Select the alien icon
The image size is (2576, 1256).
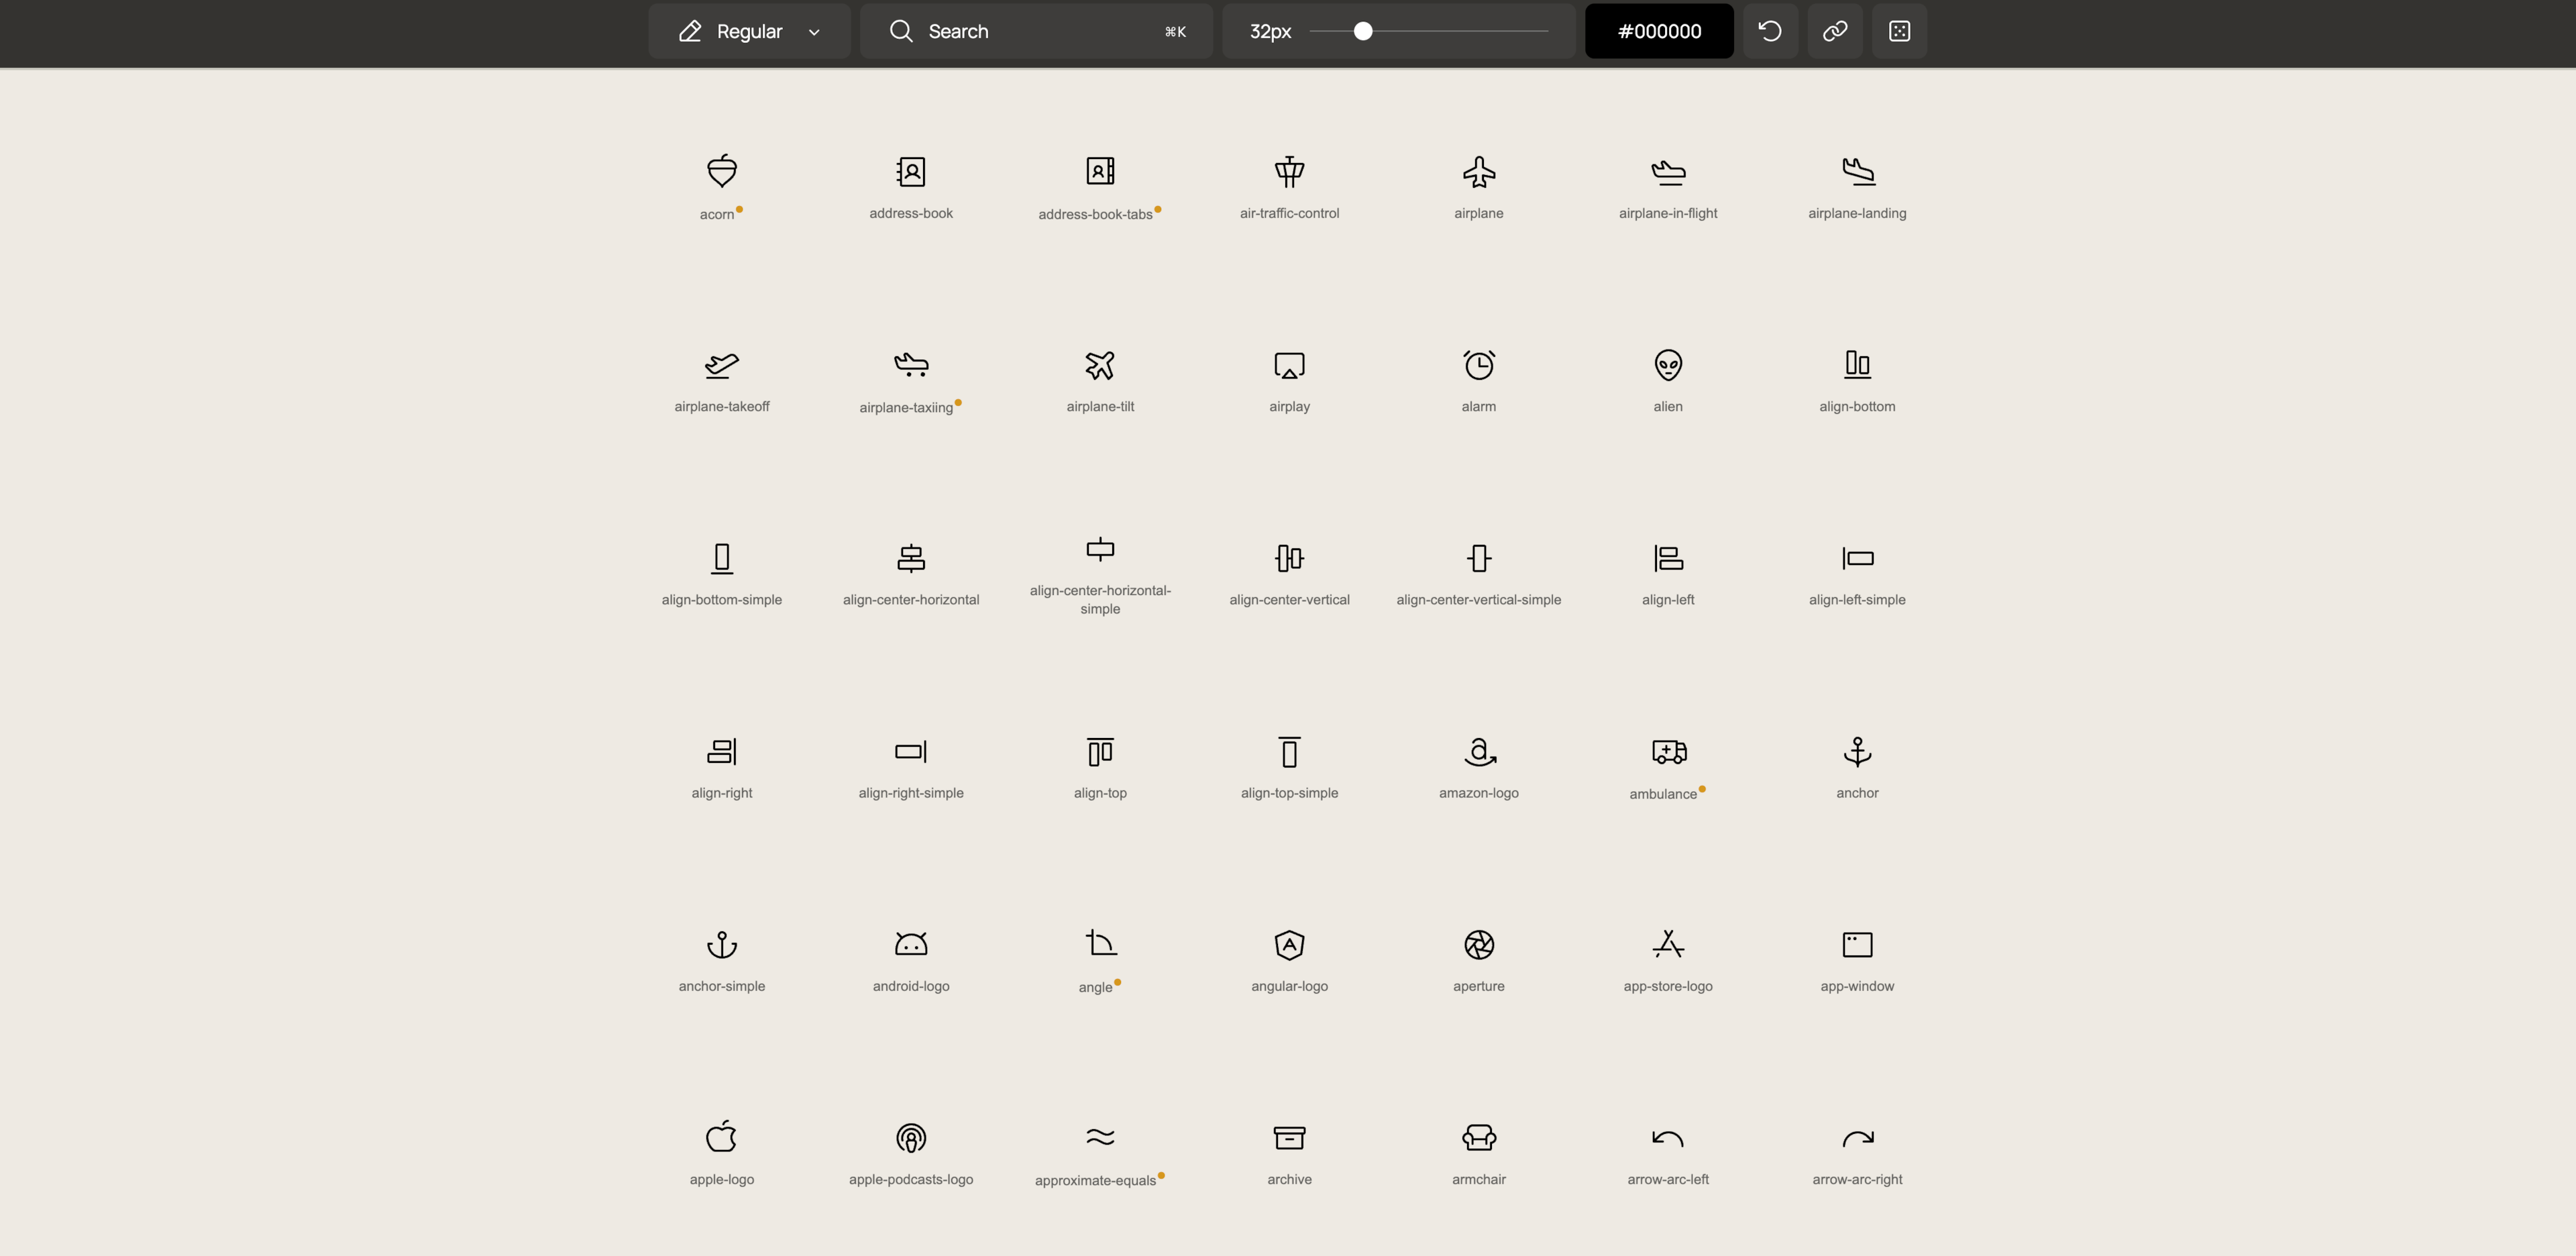click(x=1667, y=364)
